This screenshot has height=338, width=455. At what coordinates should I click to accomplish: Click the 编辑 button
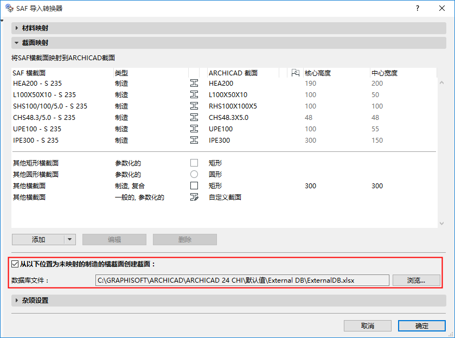114,240
